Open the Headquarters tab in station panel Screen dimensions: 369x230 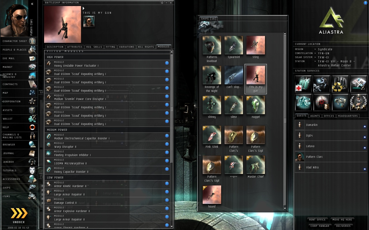[348, 116]
